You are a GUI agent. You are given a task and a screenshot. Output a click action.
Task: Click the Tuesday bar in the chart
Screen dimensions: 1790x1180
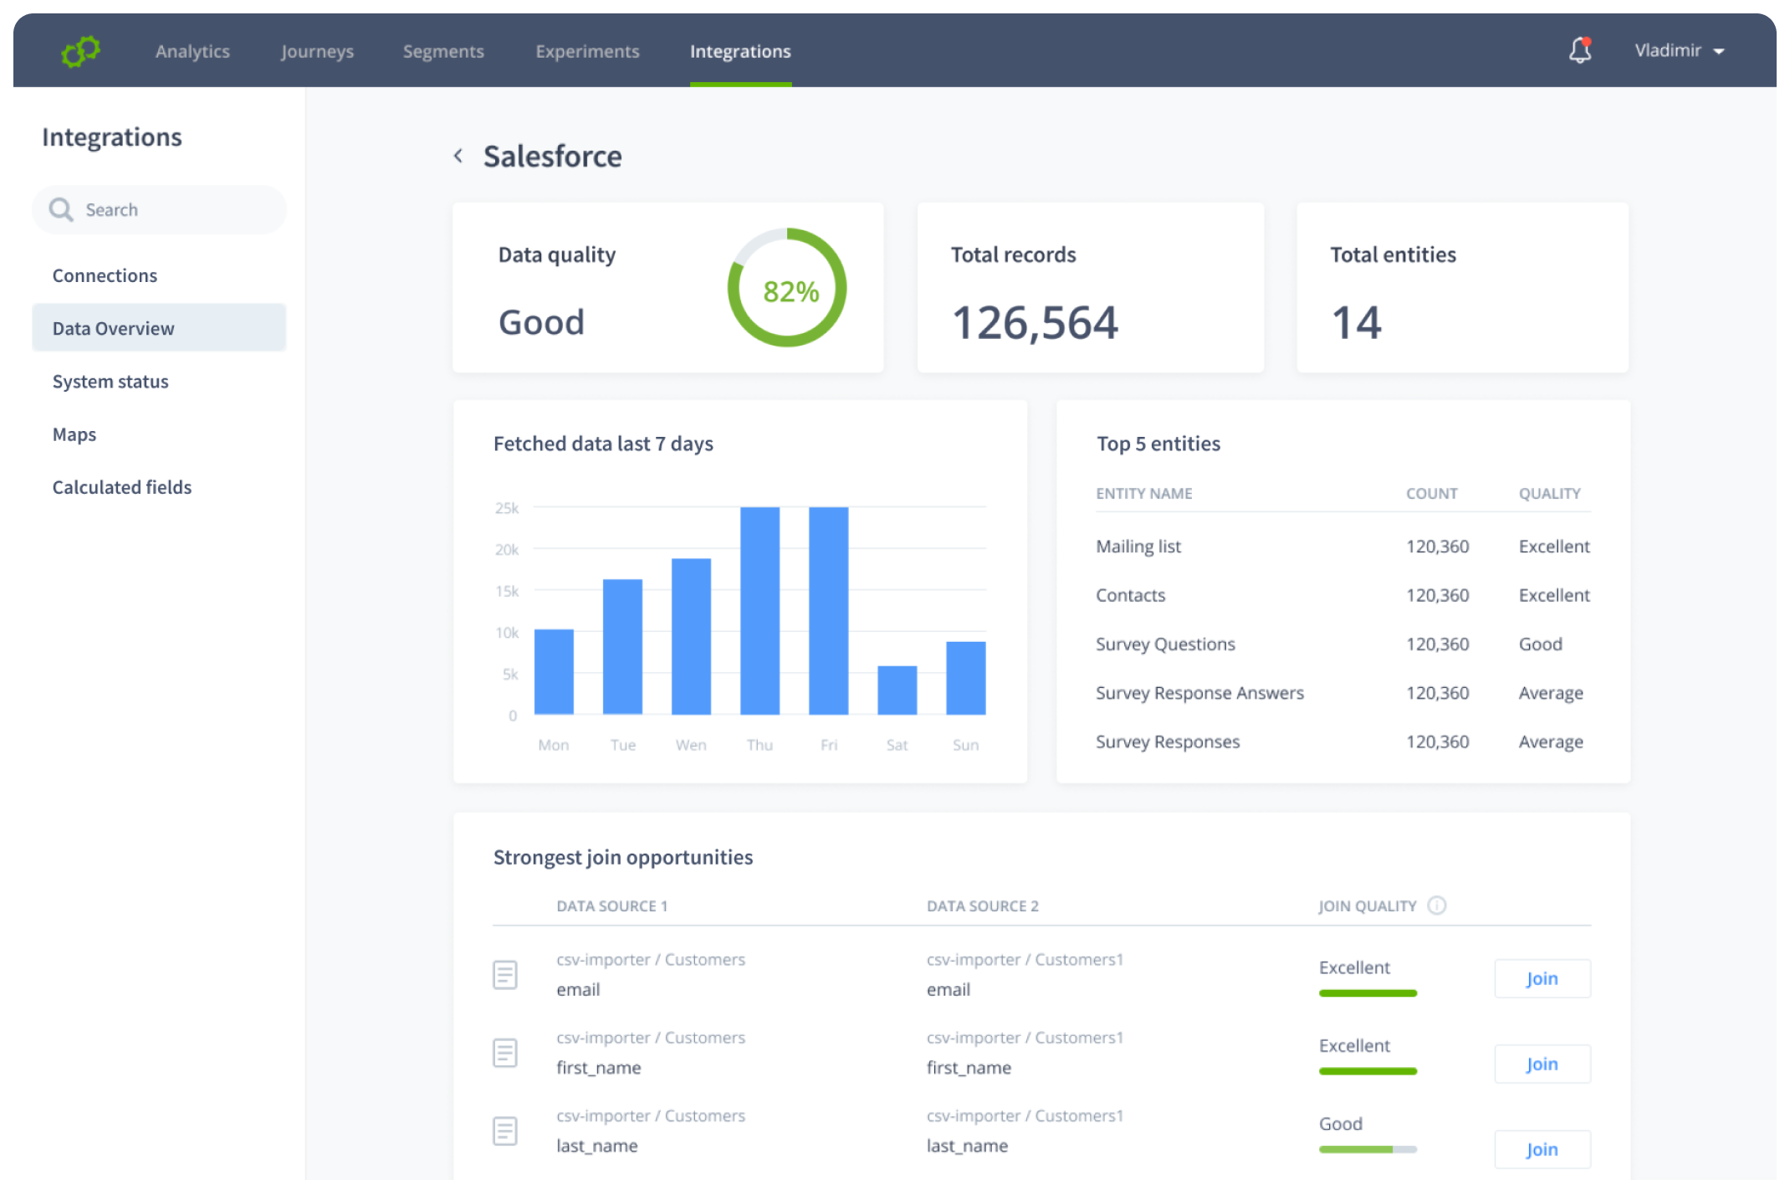(622, 647)
